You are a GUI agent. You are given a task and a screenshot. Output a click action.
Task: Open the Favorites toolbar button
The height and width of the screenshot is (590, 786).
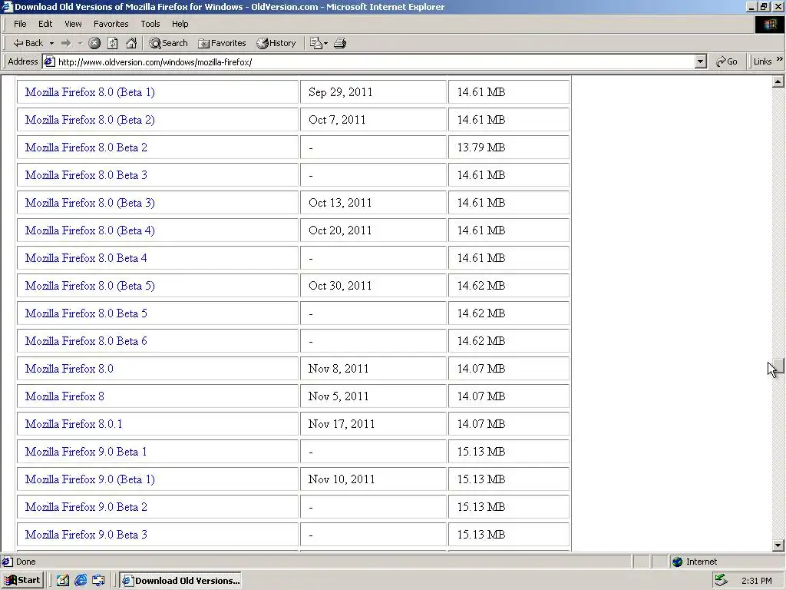222,43
